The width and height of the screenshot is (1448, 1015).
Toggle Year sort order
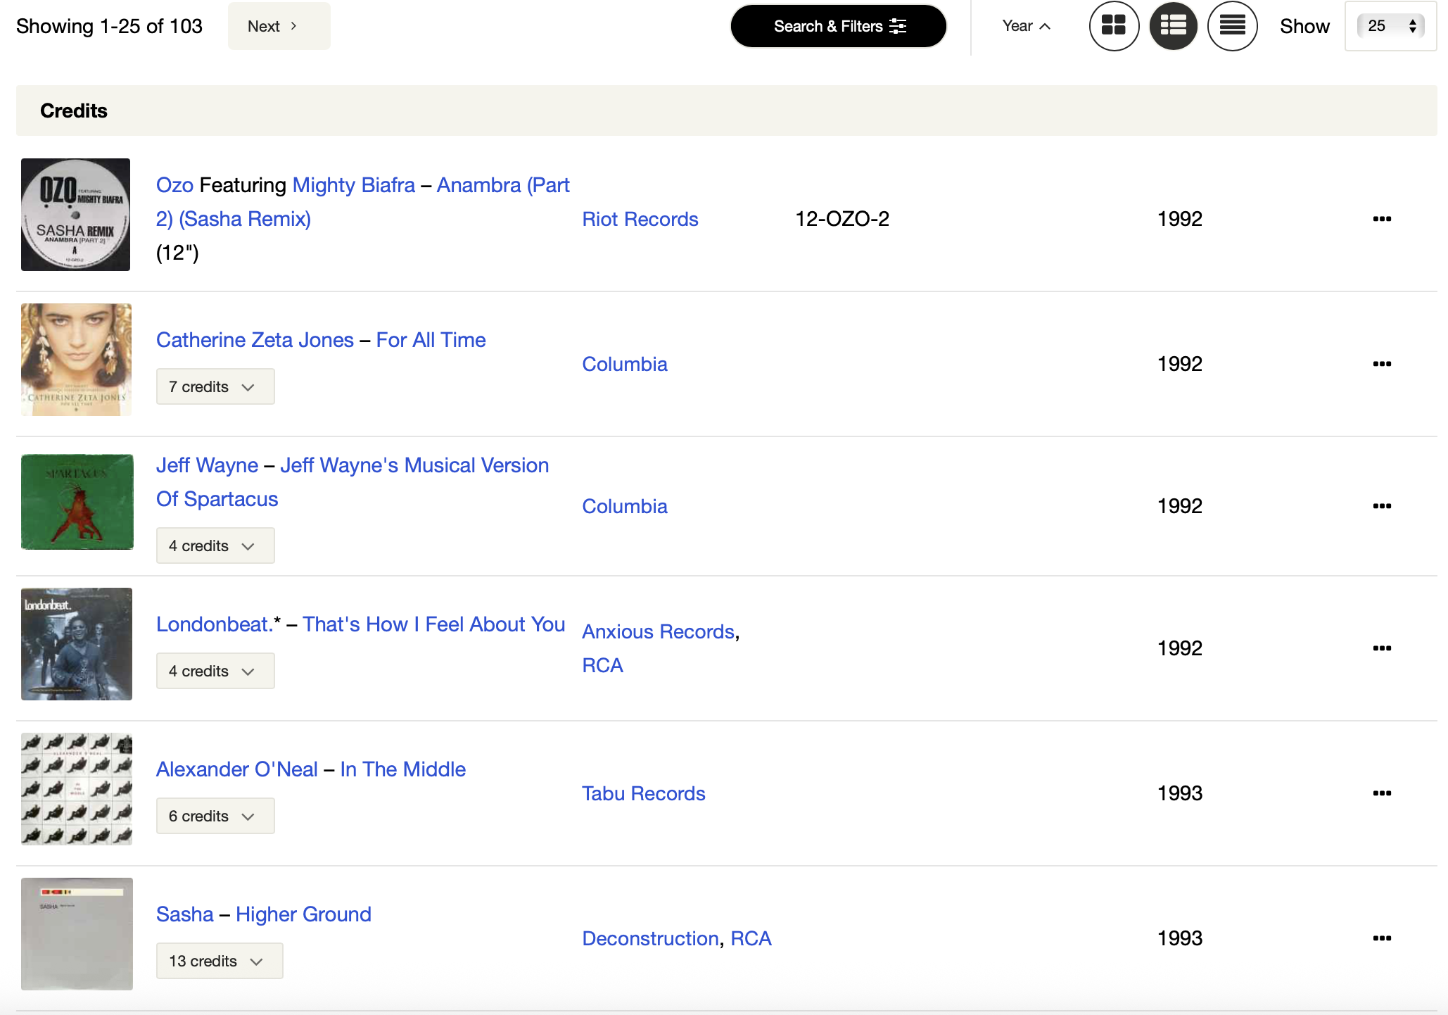1026,26
